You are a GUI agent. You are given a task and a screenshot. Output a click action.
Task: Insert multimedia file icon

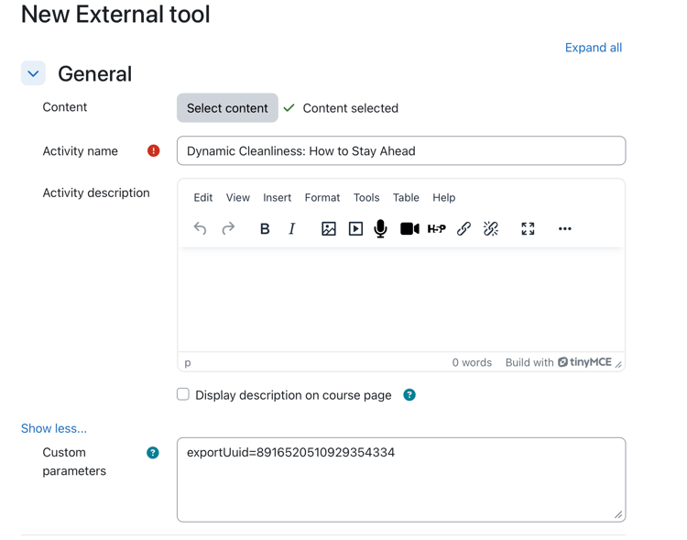point(355,228)
